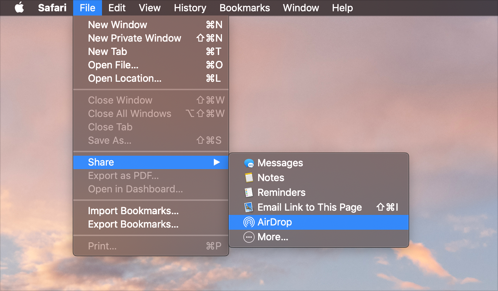This screenshot has width=498, height=291.
Task: Open the Safari application menu
Action: click(52, 8)
